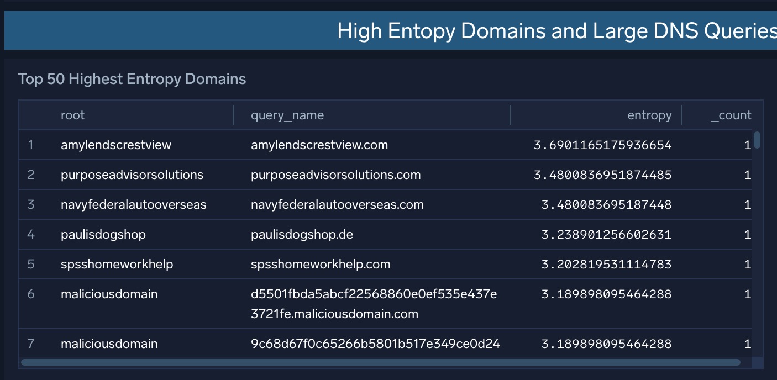Select row 5 spsshomeworkhelp entry
The height and width of the screenshot is (380, 777).
pyautogui.click(x=117, y=264)
